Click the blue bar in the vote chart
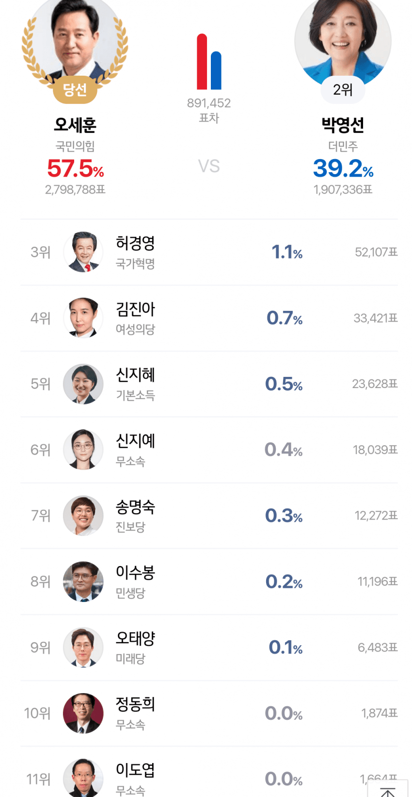The width and height of the screenshot is (412, 797). pyautogui.click(x=216, y=71)
